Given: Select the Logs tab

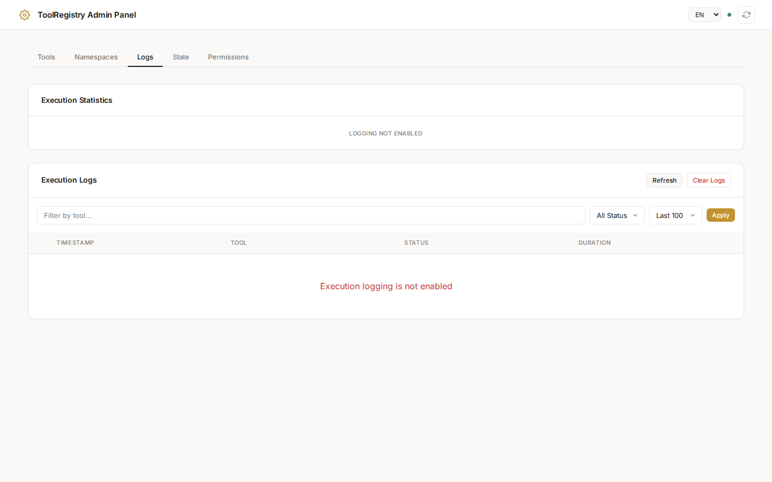Looking at the screenshot, I should (145, 57).
